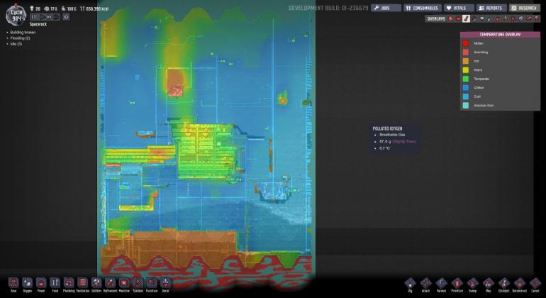Open the Base build category

(13, 283)
